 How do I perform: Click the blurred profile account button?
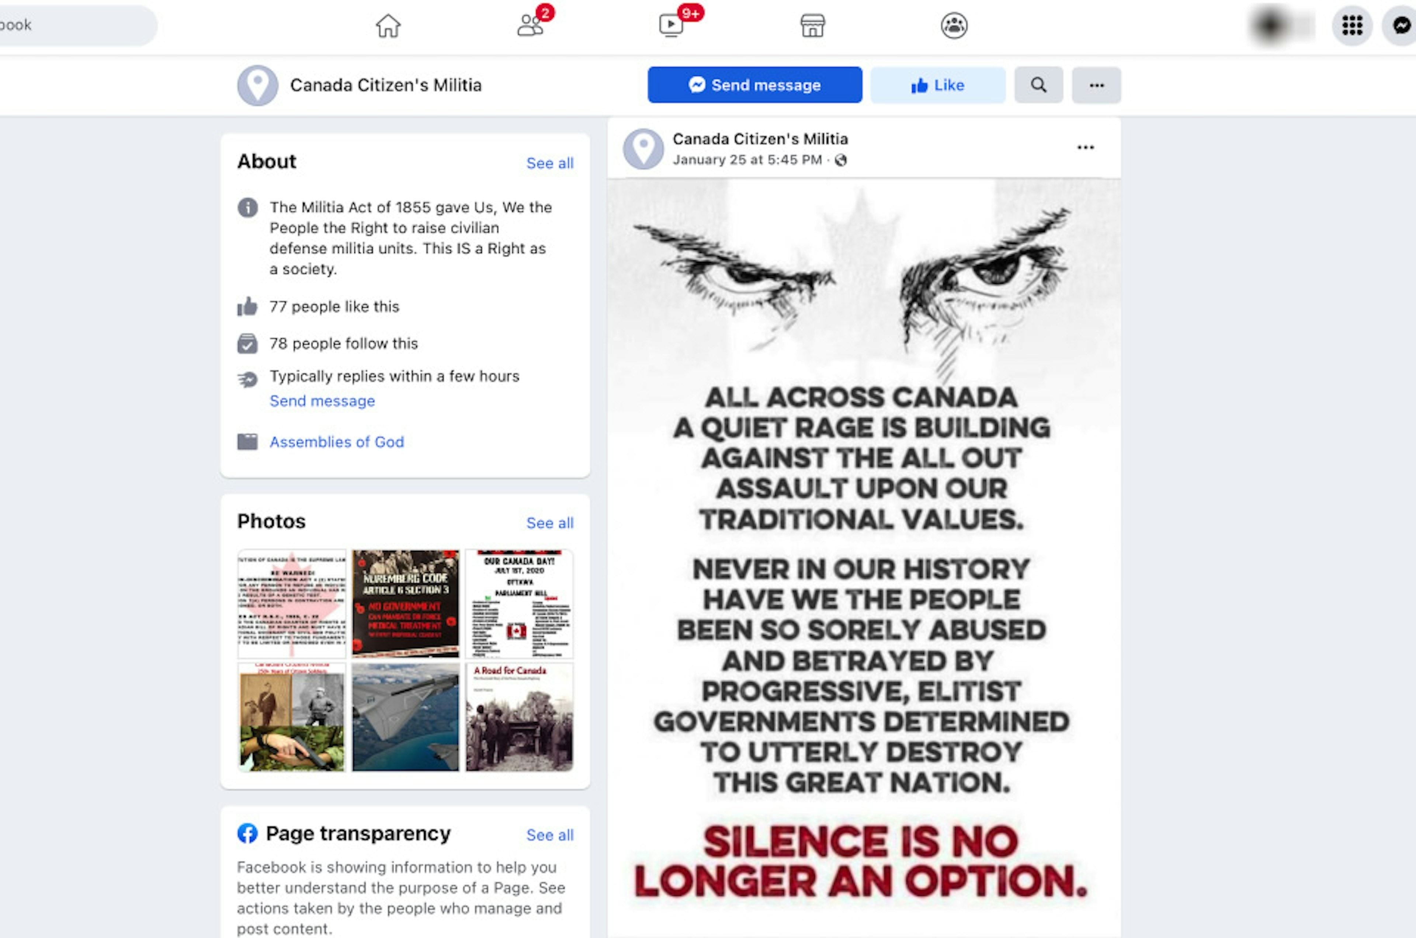(1281, 26)
